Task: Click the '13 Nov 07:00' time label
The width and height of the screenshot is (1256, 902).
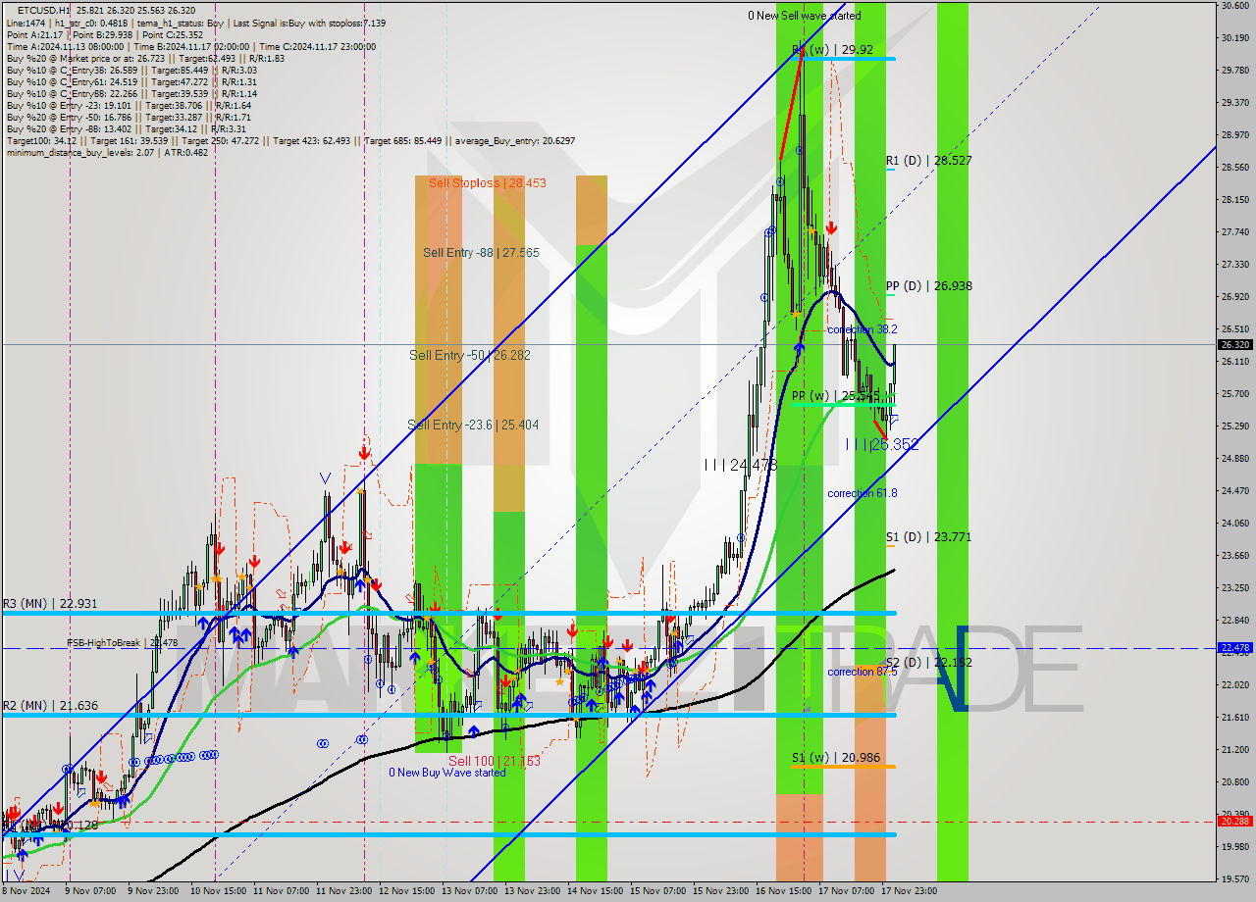Action: (469, 892)
